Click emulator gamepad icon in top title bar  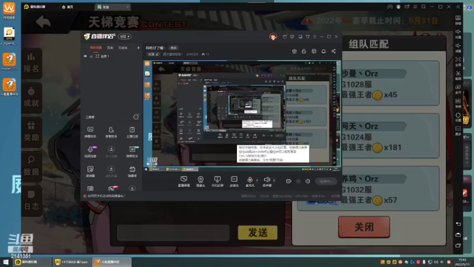(x=390, y=7)
